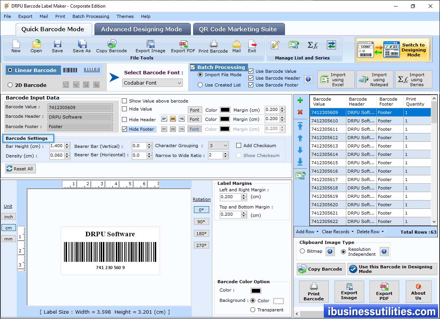Click the export list to Excel icon
Image resolution: width=440 pixels, height=319 pixels.
(300, 176)
